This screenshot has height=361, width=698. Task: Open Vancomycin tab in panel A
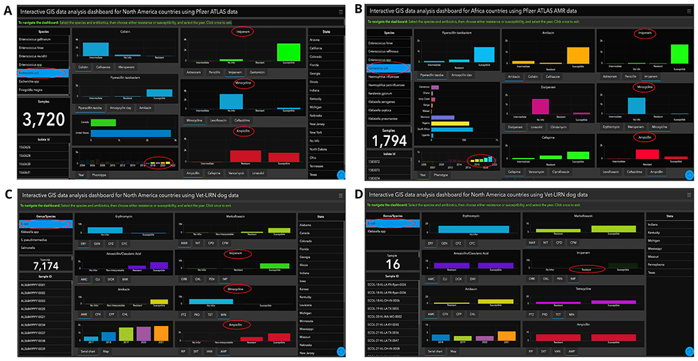click(238, 172)
